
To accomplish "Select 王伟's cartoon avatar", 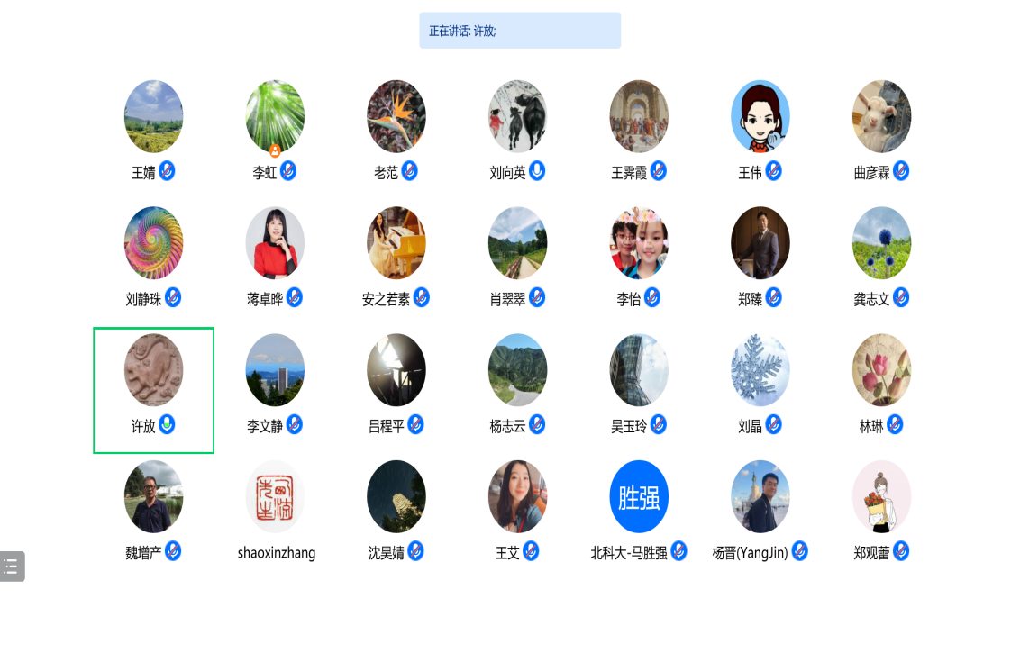I will (x=760, y=116).
